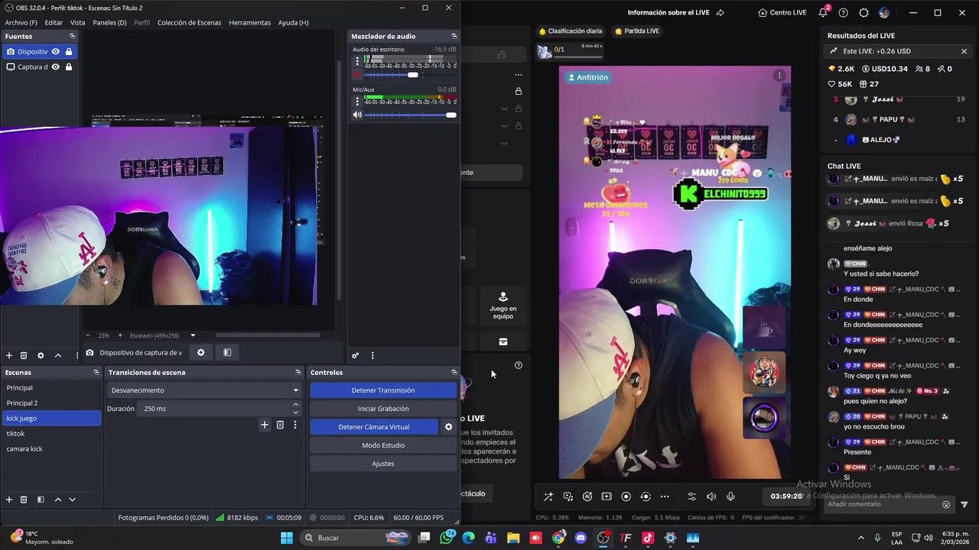
Task: Open Desvanecimiento transition dropdown
Action: (x=204, y=390)
